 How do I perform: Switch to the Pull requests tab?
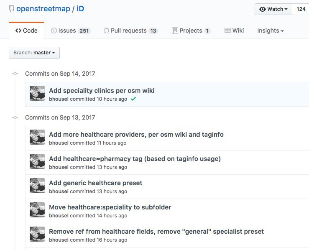pos(131,31)
